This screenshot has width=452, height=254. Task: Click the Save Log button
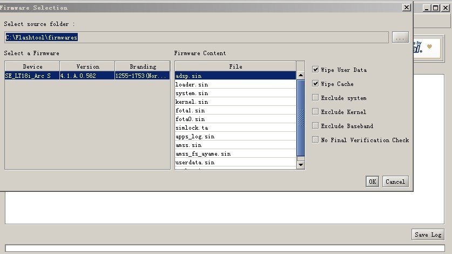428,235
